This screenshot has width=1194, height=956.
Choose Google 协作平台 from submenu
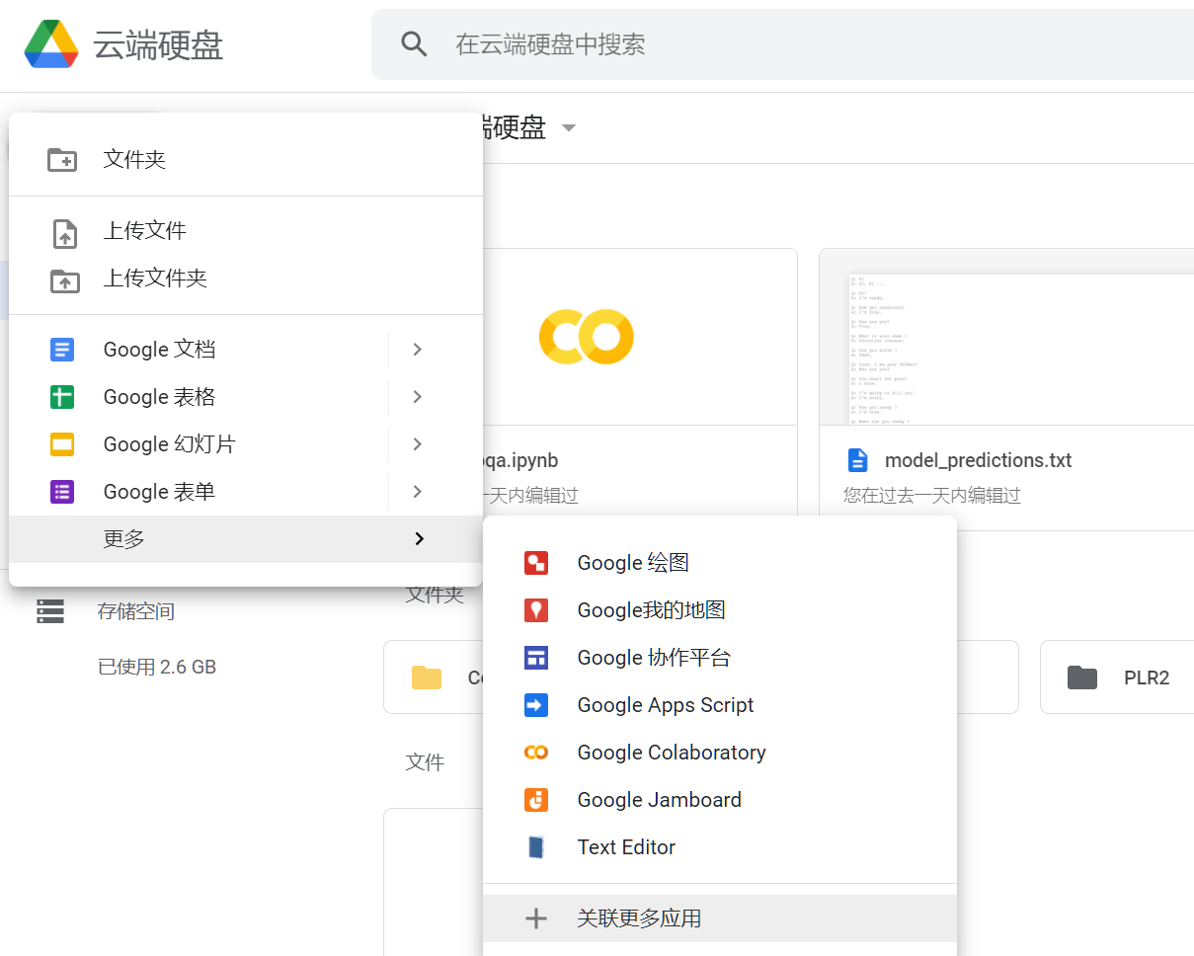[720, 658]
